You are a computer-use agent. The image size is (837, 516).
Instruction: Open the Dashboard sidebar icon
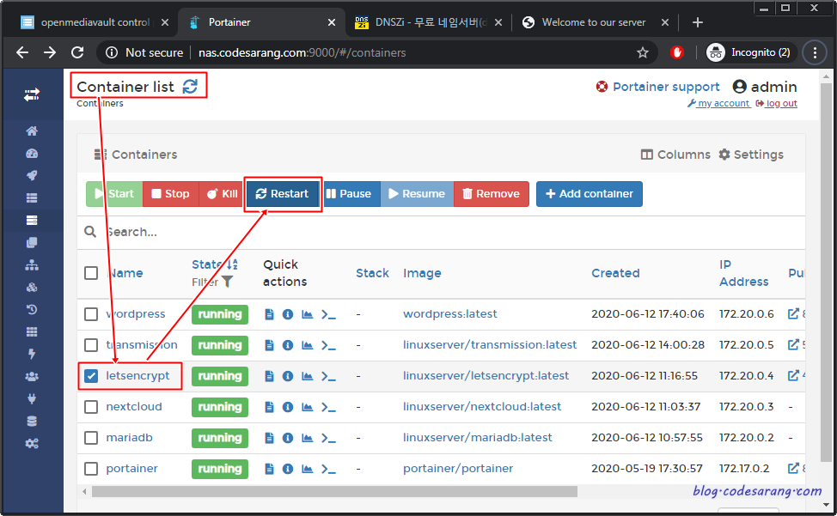click(x=32, y=154)
